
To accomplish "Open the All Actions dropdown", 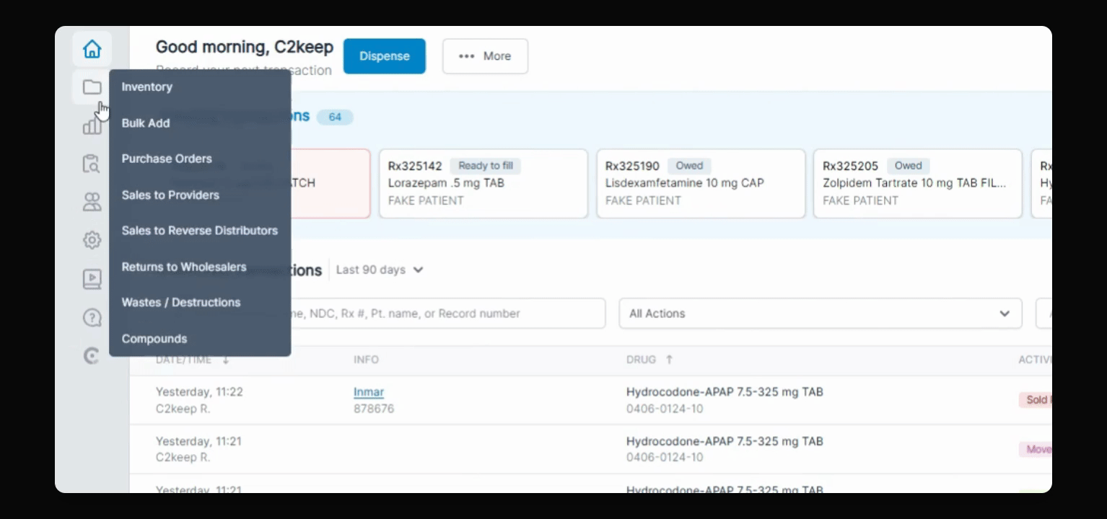I will click(x=821, y=314).
